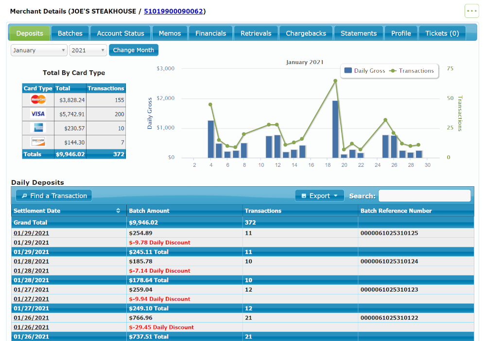Click the VISA logo in card table
The image size is (486, 341).
[38, 114]
